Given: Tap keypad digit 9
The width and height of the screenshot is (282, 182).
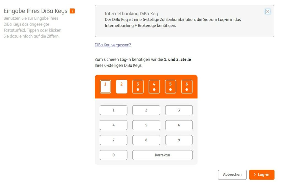Looking at the screenshot, I should 179,140.
